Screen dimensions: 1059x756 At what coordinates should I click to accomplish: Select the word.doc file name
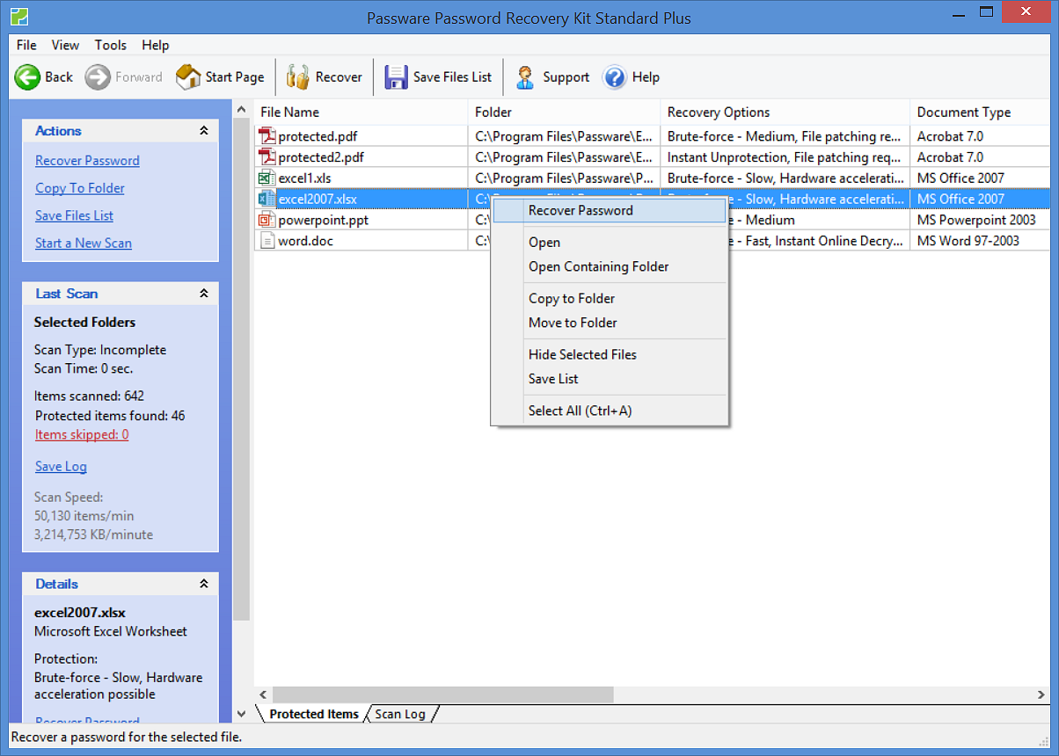point(305,241)
